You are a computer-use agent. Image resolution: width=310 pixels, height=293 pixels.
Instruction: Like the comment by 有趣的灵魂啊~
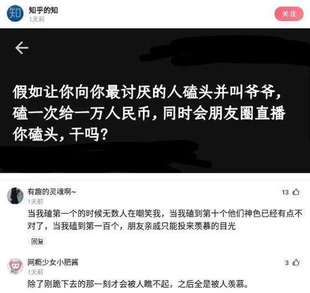tap(296, 192)
